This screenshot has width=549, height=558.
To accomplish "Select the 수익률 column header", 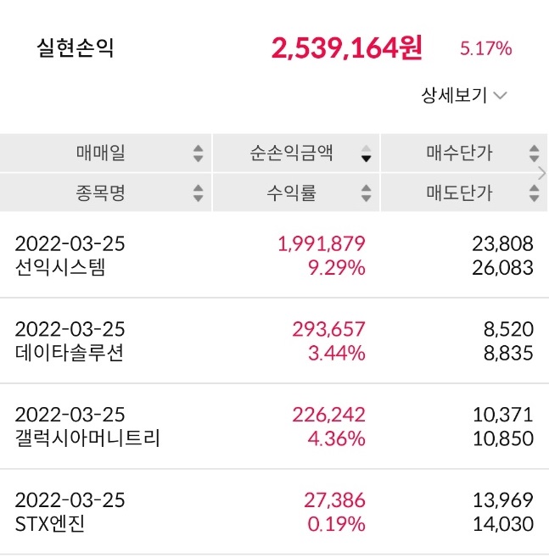I will [291, 193].
